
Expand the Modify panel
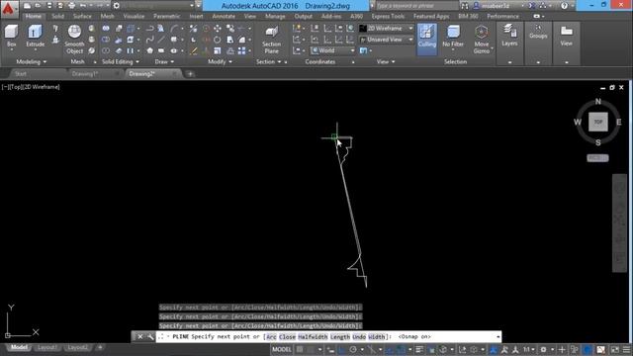(220, 61)
